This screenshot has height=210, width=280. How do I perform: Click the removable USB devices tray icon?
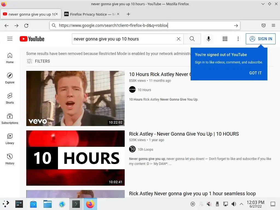pos(217,204)
